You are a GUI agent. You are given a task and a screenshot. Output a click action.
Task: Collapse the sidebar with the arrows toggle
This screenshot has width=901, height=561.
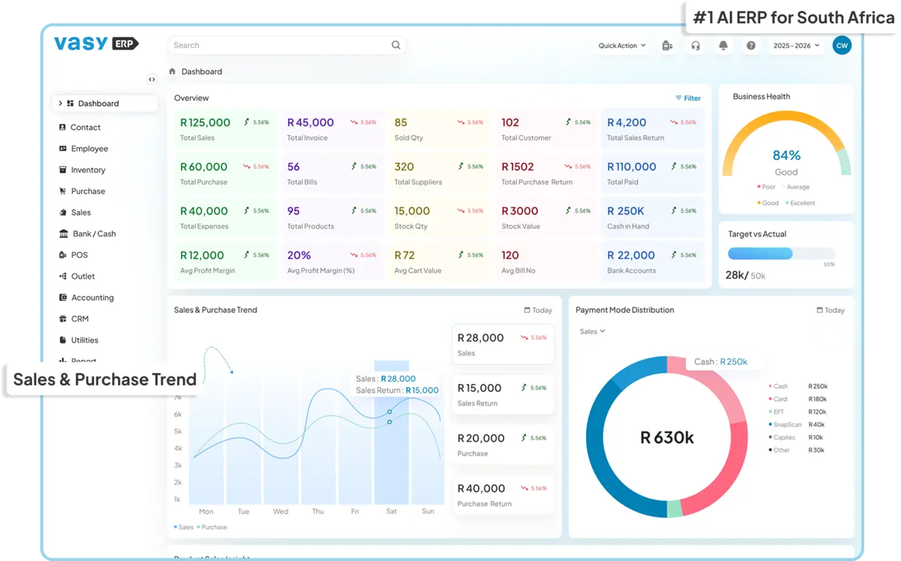point(152,79)
